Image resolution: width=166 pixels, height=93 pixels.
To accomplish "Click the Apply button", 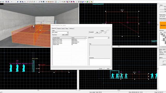I will (108, 69).
